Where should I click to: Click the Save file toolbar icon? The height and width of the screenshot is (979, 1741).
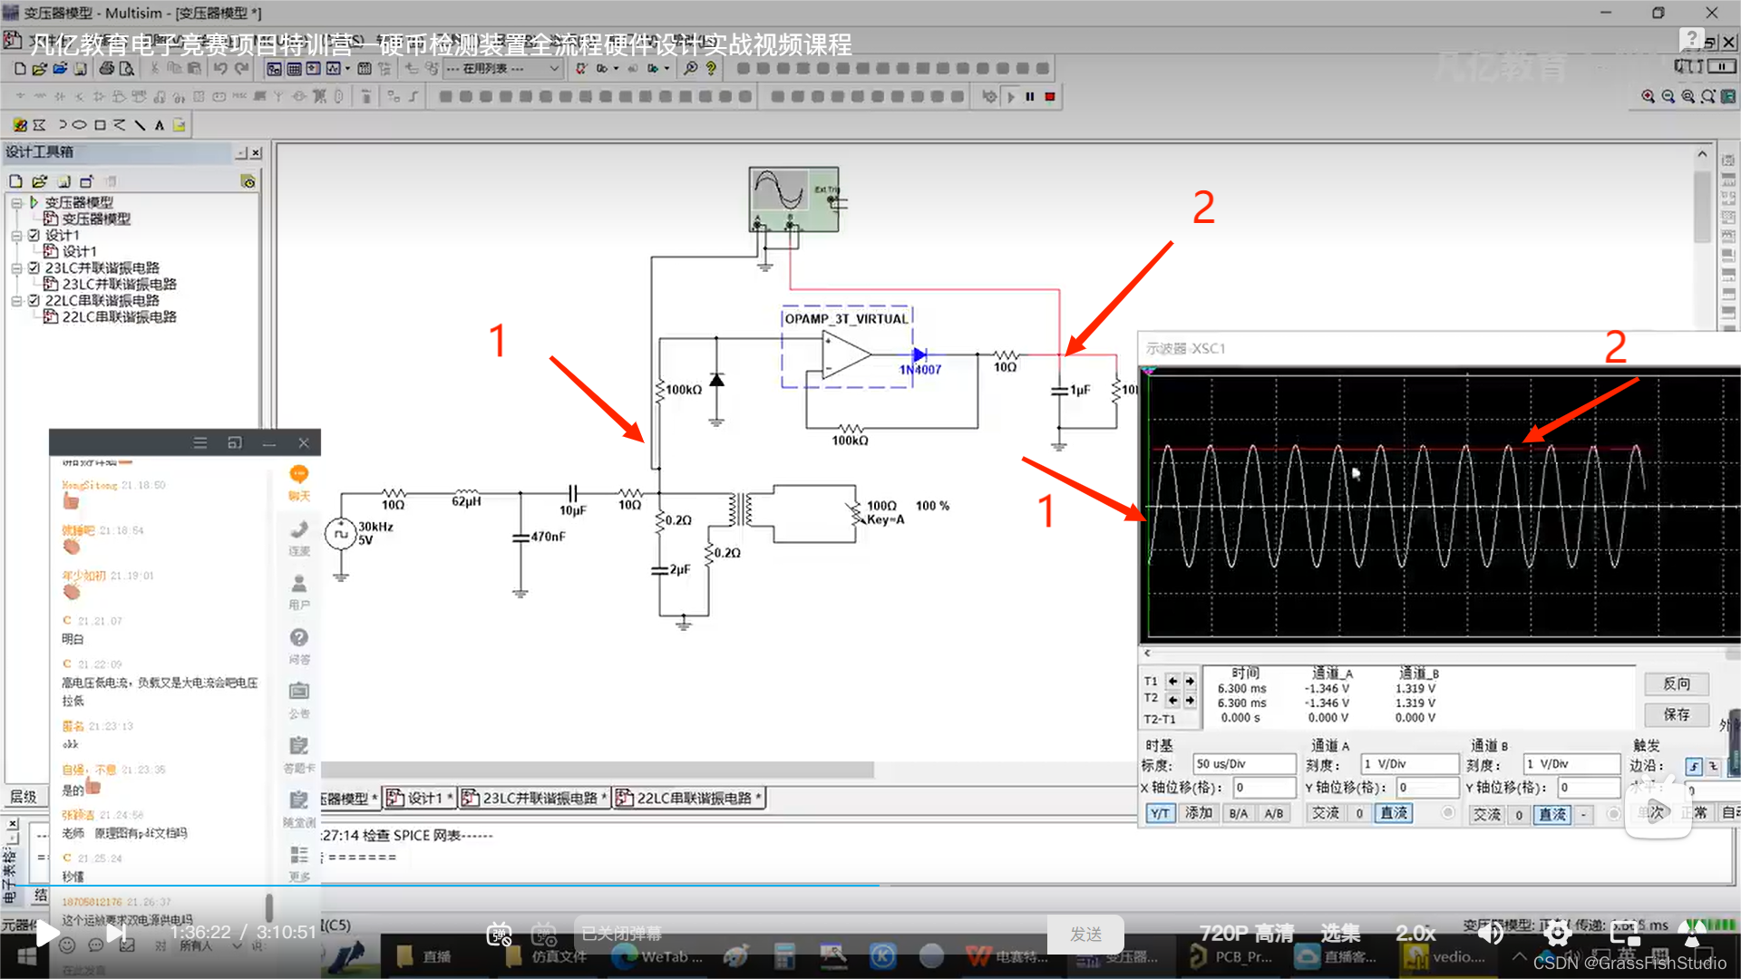[80, 69]
